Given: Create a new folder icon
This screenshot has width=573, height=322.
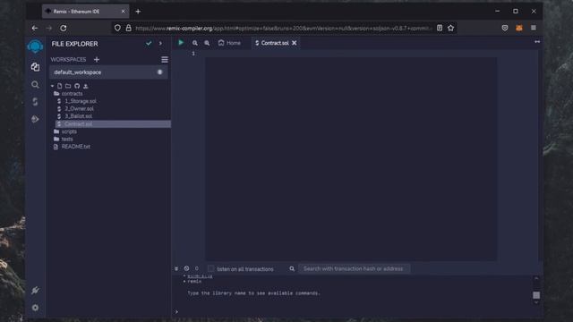Looking at the screenshot, I should click(68, 86).
